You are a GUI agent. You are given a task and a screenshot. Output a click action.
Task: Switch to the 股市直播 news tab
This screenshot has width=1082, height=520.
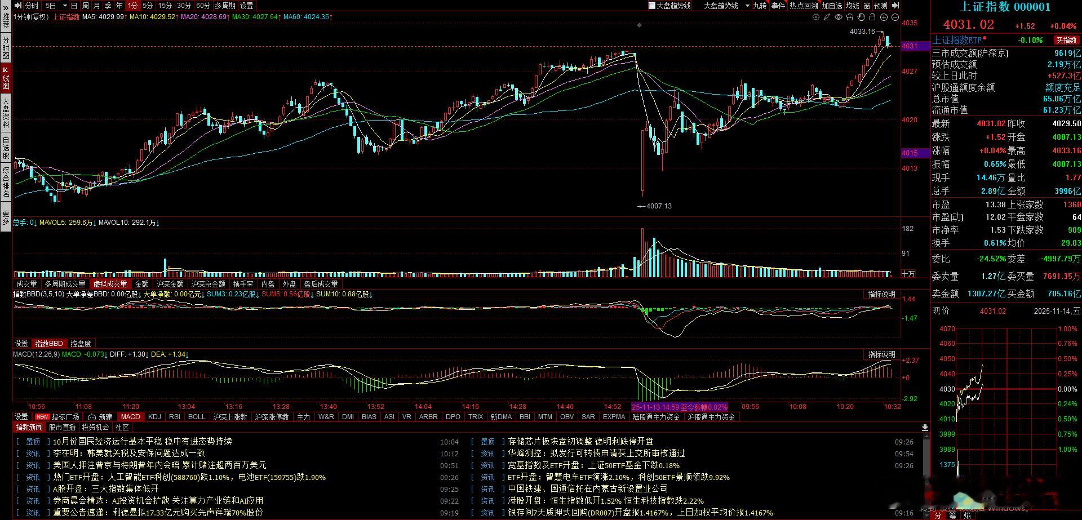[x=62, y=428]
